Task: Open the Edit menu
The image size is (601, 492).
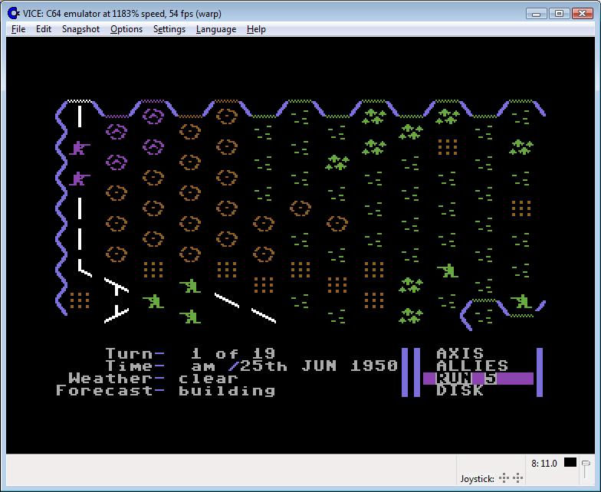Action: (43, 29)
